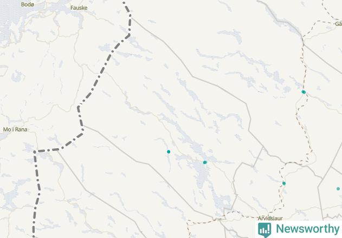Choose the faded teal marker at the right edge
The width and height of the screenshot is (342, 238).
[x=338, y=189]
